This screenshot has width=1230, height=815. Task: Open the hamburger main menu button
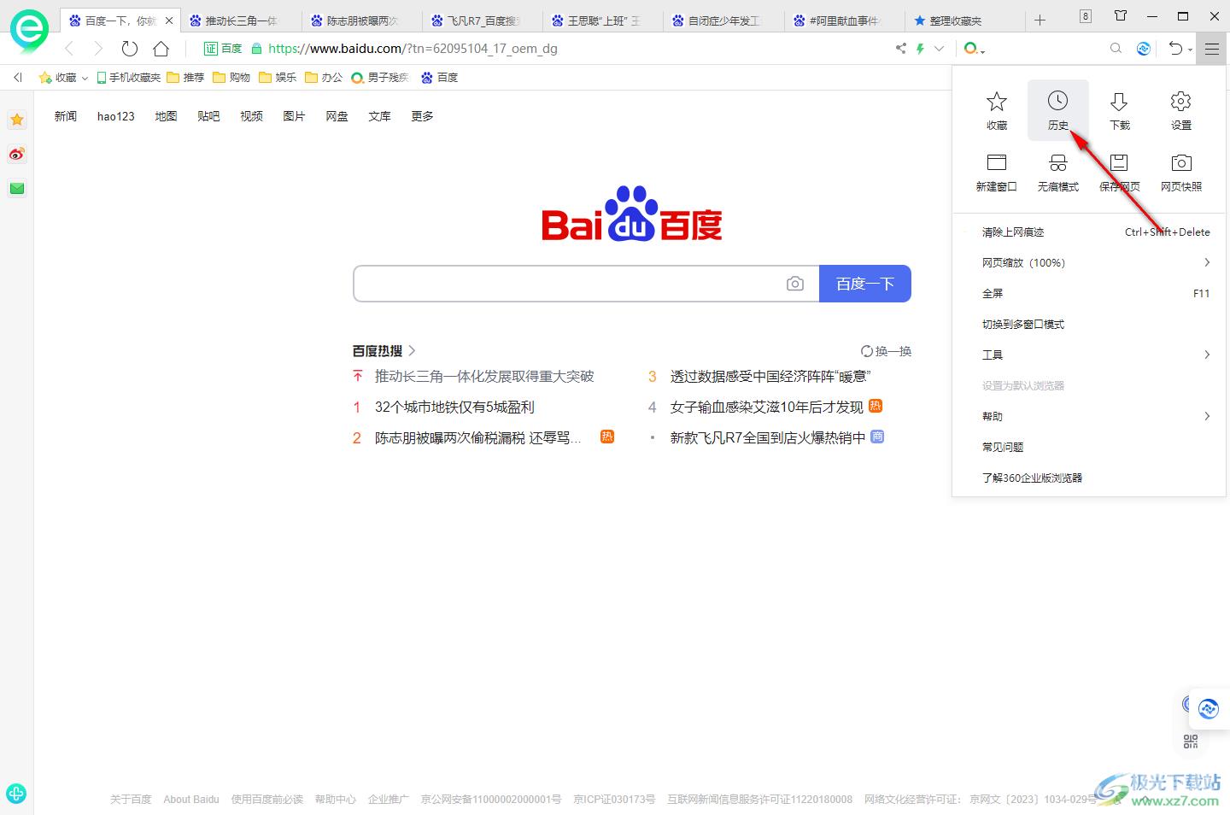point(1211,49)
